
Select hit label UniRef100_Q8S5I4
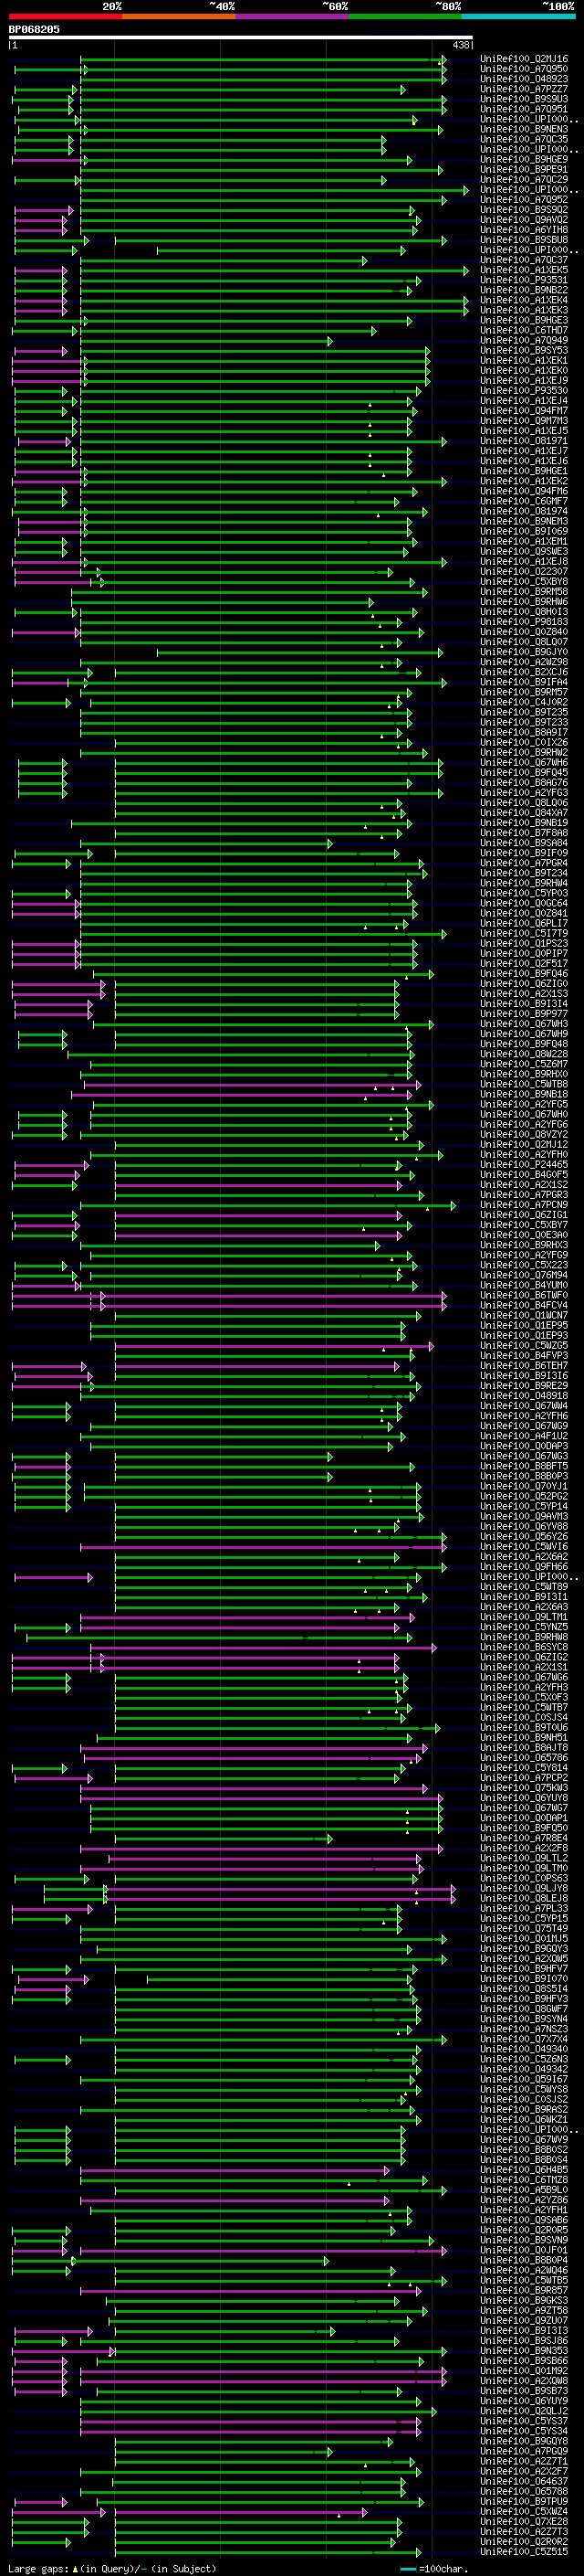coord(524,1989)
